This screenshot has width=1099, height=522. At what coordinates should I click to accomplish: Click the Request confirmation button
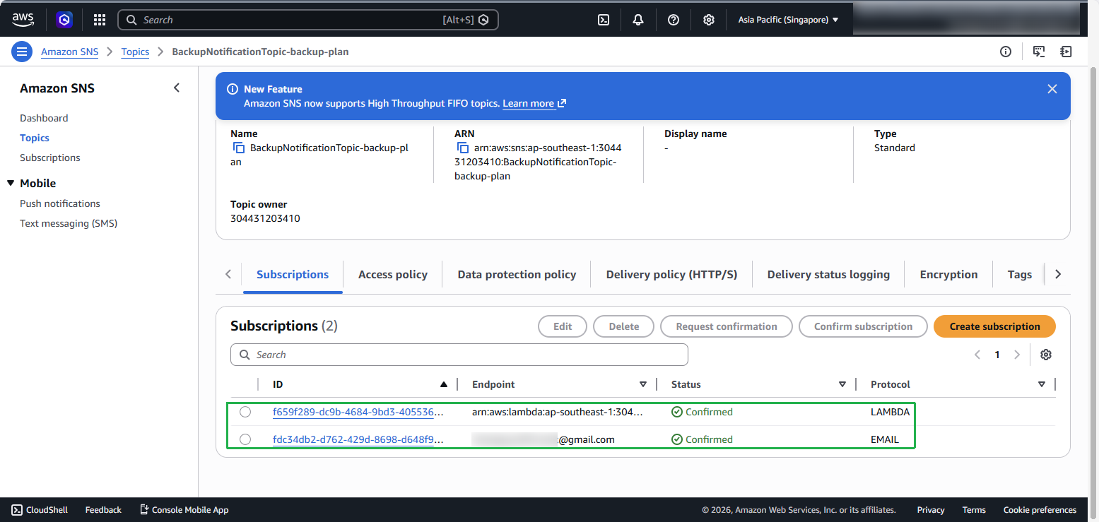pyautogui.click(x=727, y=326)
